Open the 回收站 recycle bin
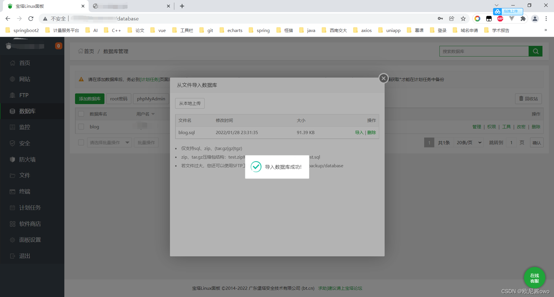 point(528,99)
